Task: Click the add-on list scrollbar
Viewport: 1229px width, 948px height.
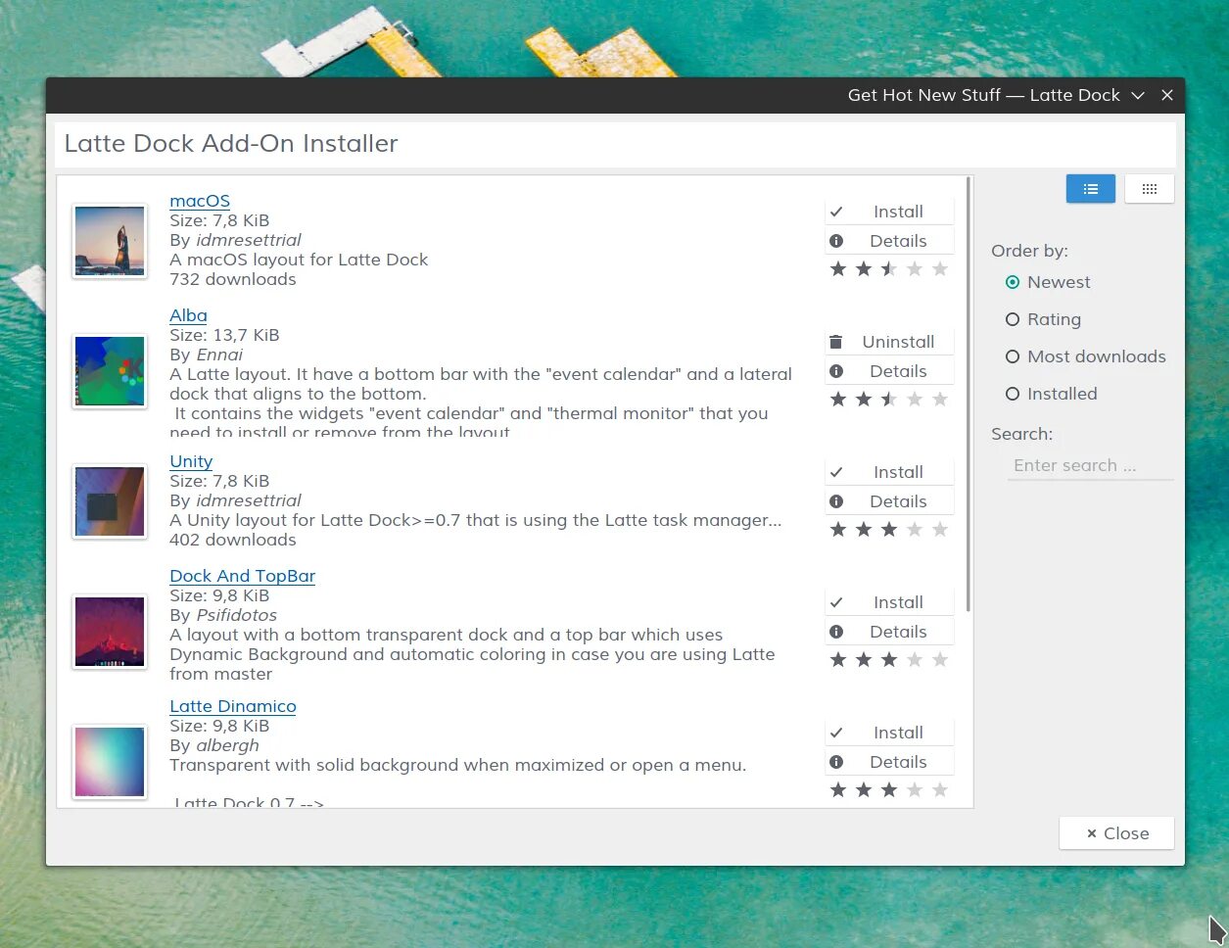Action: point(969,395)
